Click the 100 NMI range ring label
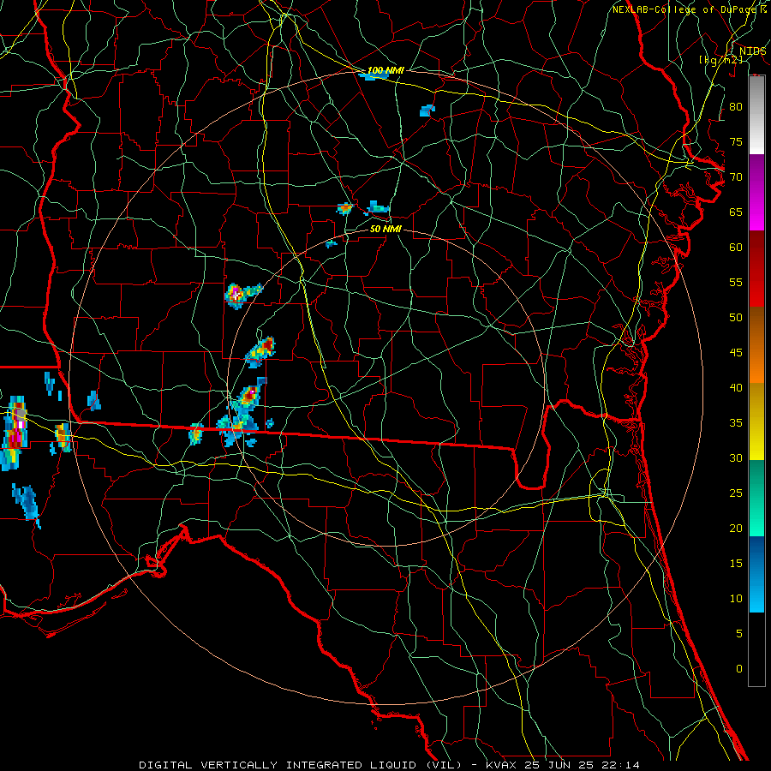The image size is (771, 771). [385, 71]
